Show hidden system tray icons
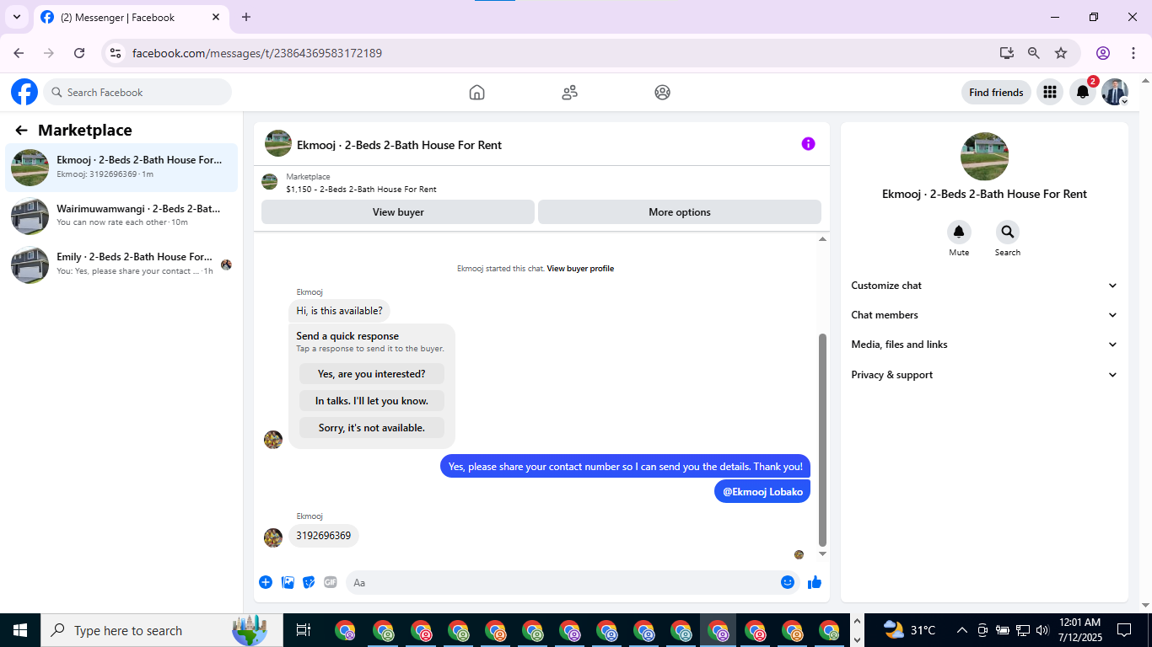The width and height of the screenshot is (1152, 647). pyautogui.click(x=961, y=630)
